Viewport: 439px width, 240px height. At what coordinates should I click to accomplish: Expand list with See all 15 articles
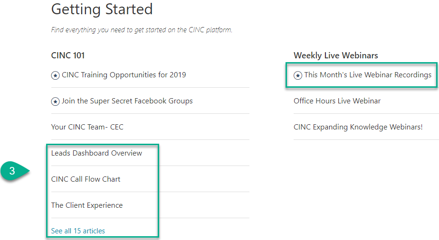[x=78, y=231]
